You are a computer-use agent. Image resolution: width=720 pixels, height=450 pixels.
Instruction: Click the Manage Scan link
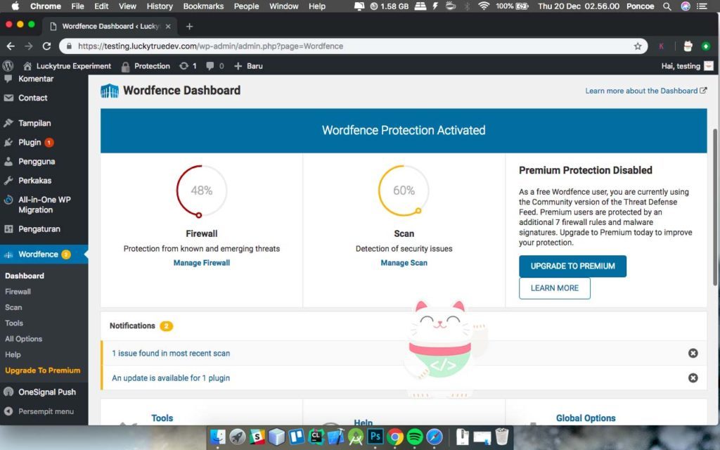point(404,263)
